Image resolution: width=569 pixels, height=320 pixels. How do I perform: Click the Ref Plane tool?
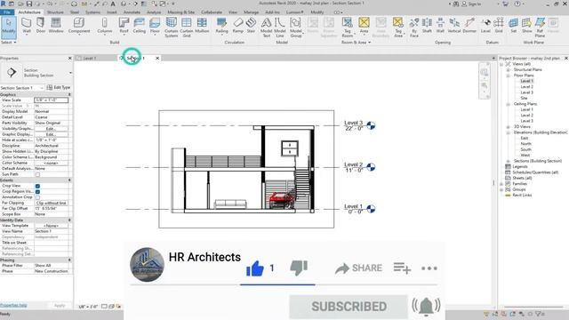540,28
